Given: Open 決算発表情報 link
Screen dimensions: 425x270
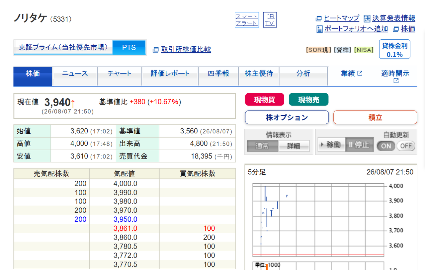Looking at the screenshot, I should (x=394, y=18).
